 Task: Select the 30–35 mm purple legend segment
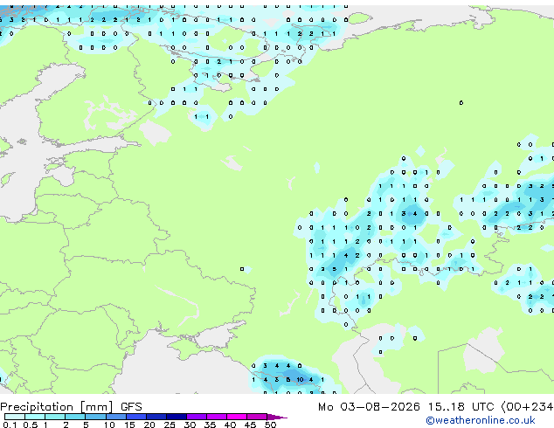196,417
